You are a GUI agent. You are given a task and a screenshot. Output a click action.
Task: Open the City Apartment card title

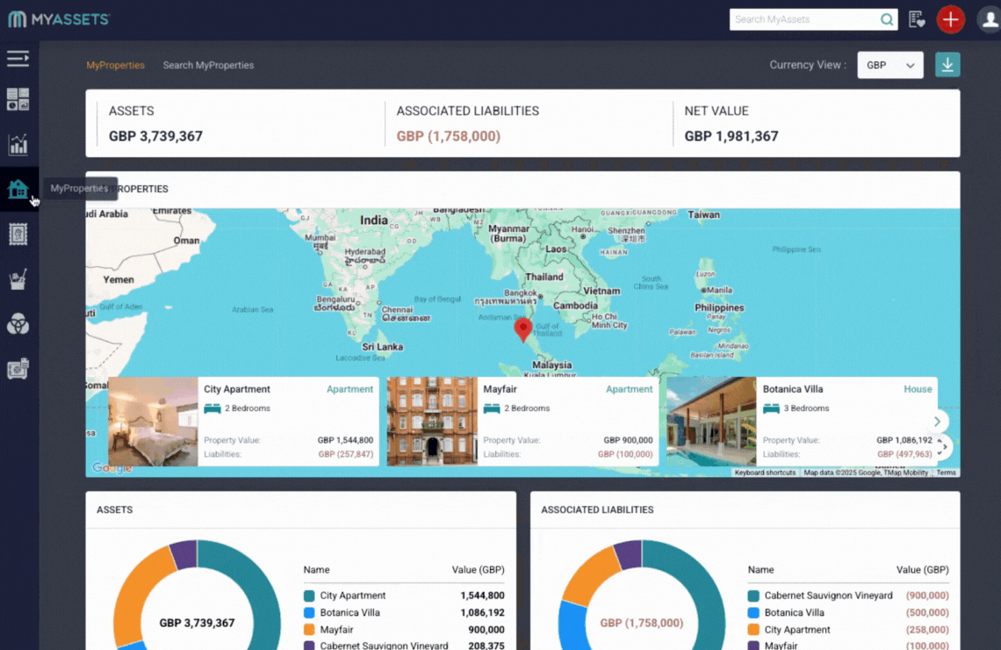(237, 389)
